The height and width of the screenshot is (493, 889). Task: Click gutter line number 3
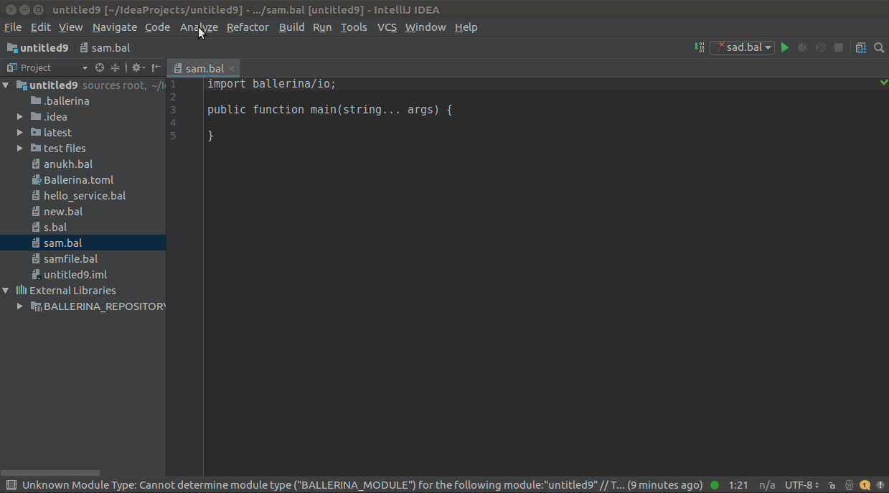[x=173, y=110]
